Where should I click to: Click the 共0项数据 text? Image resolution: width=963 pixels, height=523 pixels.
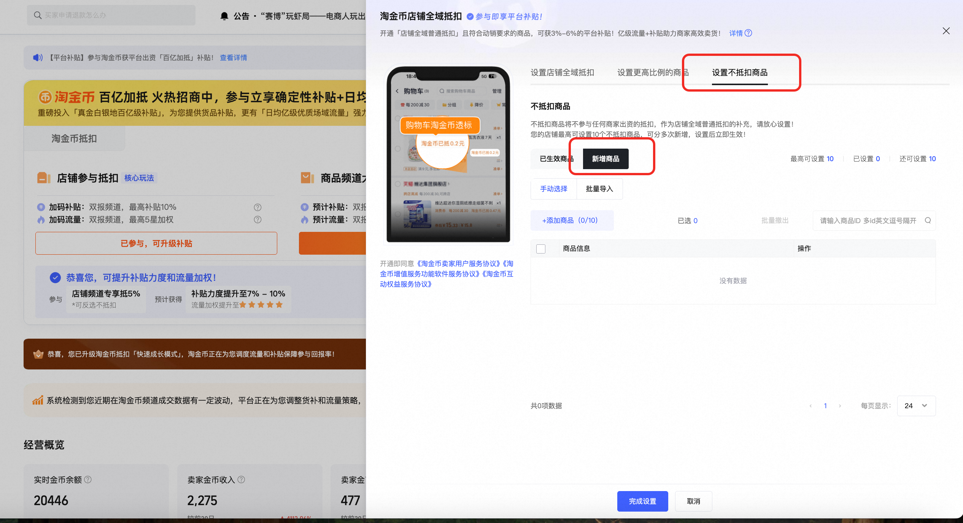546,406
